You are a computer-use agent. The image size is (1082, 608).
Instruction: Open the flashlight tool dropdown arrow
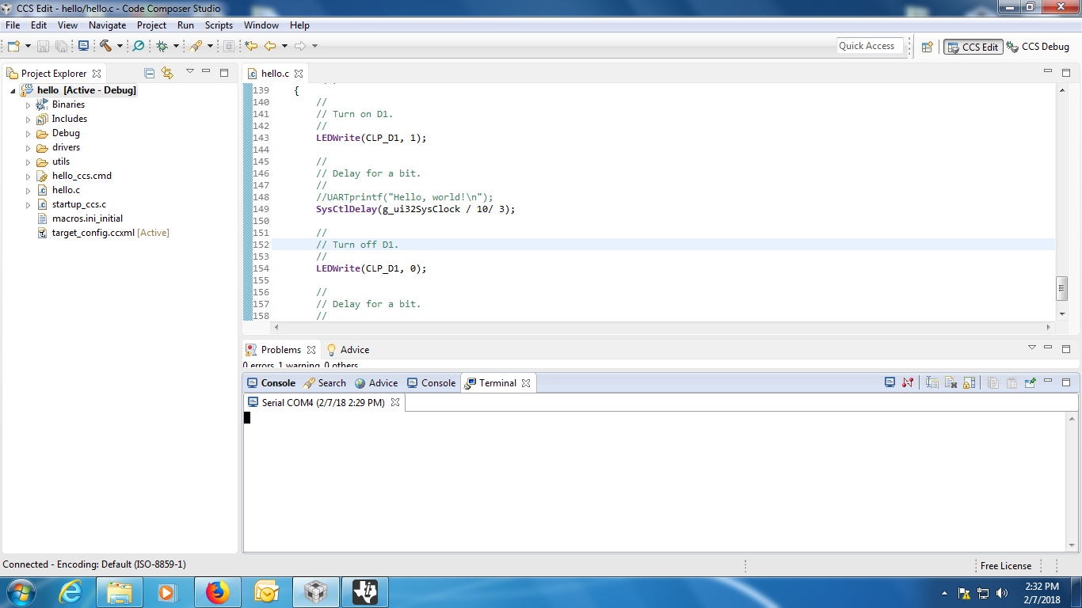click(210, 46)
